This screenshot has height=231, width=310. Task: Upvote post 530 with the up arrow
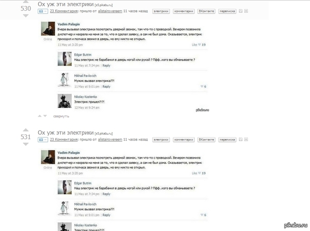tap(26, 2)
